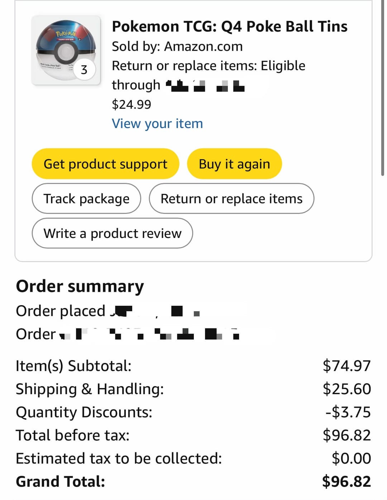
Task: Click the Get product support button
Action: pos(105,164)
